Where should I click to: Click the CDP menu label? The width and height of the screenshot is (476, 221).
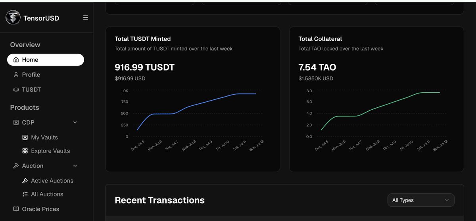(28, 122)
